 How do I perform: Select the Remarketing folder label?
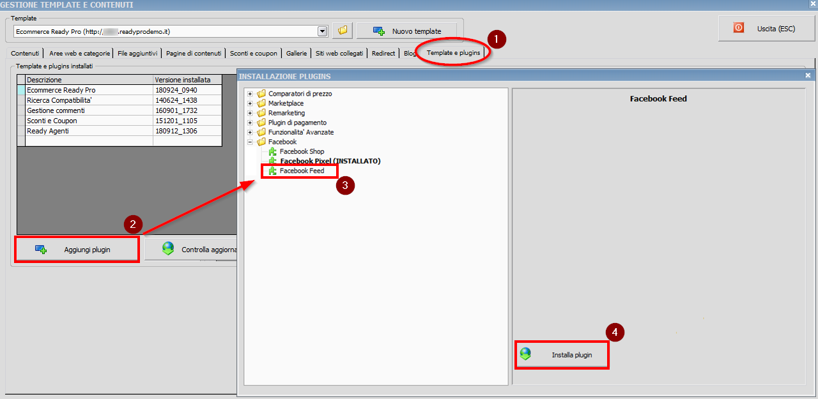click(286, 113)
